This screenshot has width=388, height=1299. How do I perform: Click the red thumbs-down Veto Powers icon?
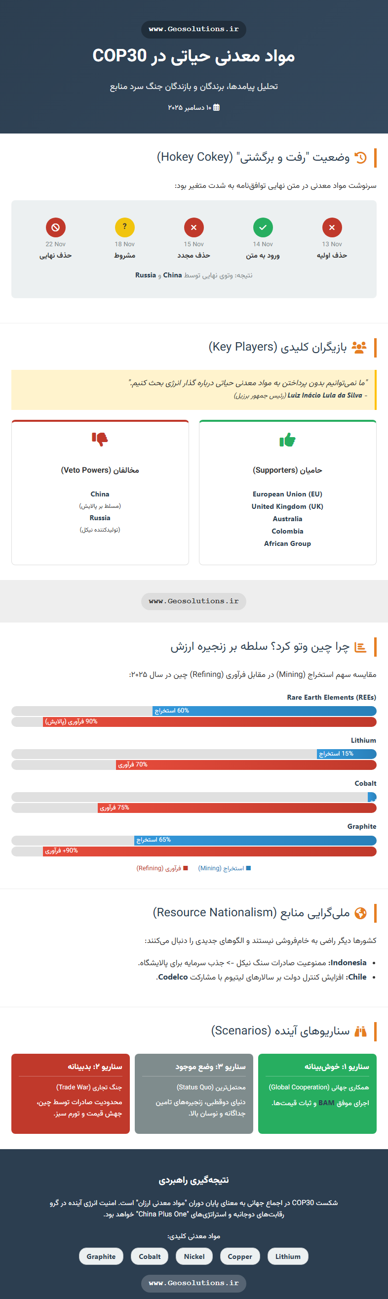(x=100, y=439)
